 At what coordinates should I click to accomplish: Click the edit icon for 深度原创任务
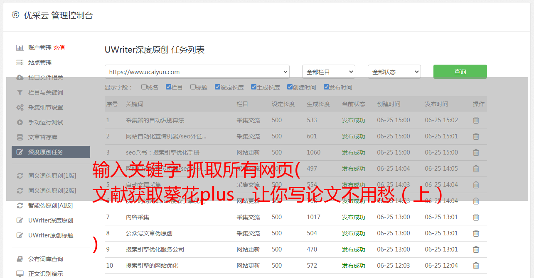coord(20,152)
